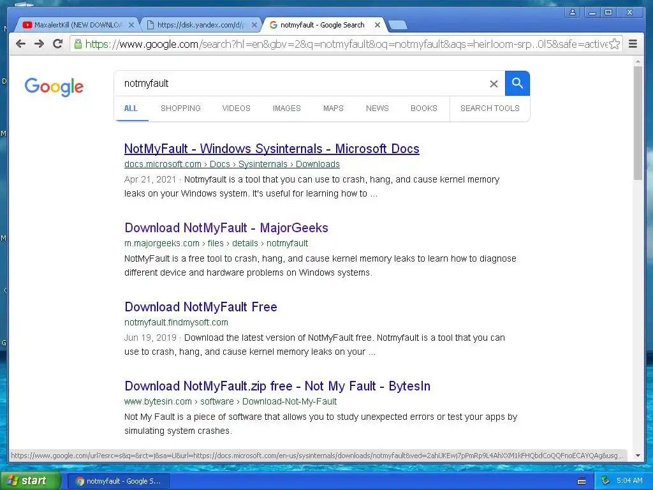Screen dimensions: 653x490
Task: Close the disk.yandex.com tab
Action: [x=254, y=25]
